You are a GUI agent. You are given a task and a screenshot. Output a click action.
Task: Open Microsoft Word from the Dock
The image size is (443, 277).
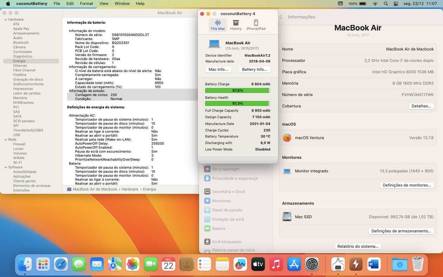click(374, 264)
